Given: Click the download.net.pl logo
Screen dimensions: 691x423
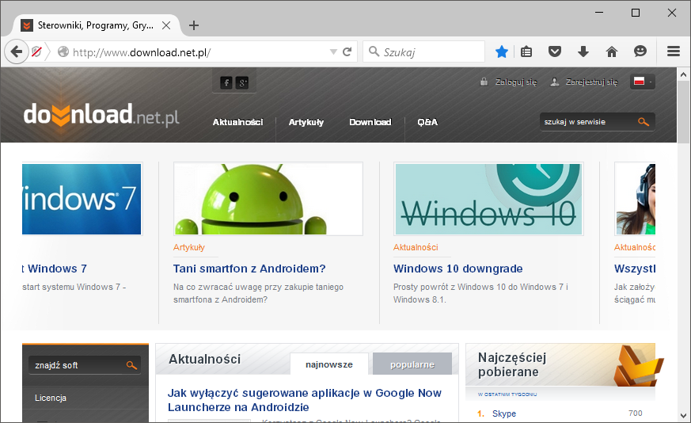Looking at the screenshot, I should (101, 115).
